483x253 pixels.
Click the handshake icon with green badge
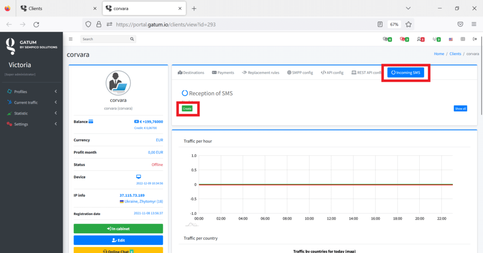pos(436,39)
